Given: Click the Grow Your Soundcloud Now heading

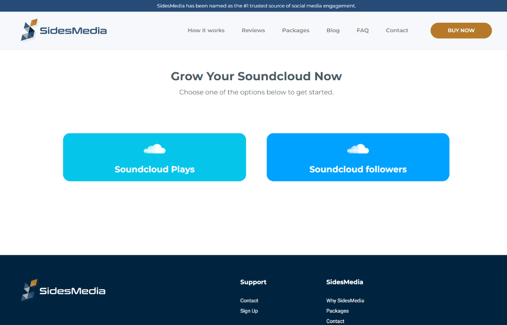Looking at the screenshot, I should click(256, 76).
